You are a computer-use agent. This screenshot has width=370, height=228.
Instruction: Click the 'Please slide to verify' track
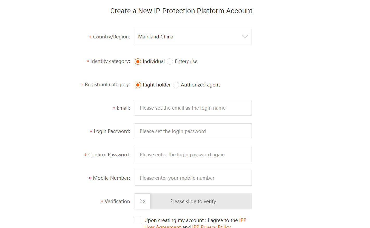[x=200, y=201]
